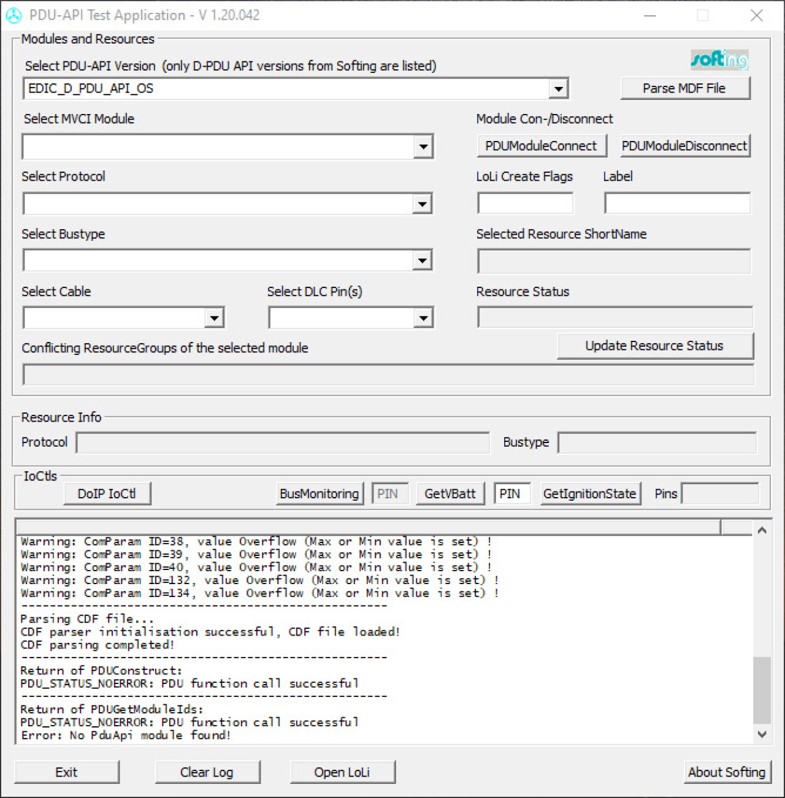The height and width of the screenshot is (798, 785).
Task: Click the Resource Info Bustype field
Action: (657, 443)
